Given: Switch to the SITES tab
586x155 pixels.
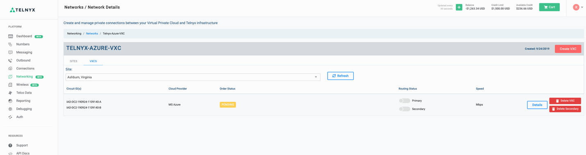Looking at the screenshot, I should click(x=74, y=61).
